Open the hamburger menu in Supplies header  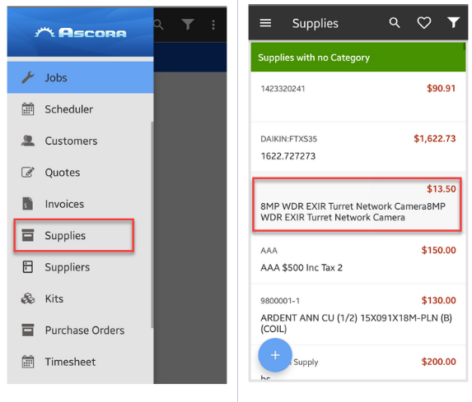(x=265, y=23)
